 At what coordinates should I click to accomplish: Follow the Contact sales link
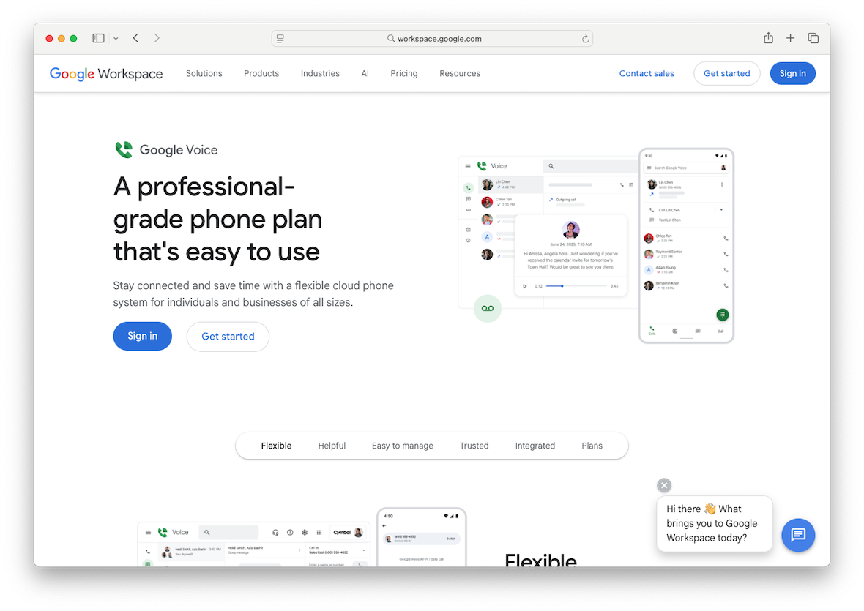(x=647, y=73)
